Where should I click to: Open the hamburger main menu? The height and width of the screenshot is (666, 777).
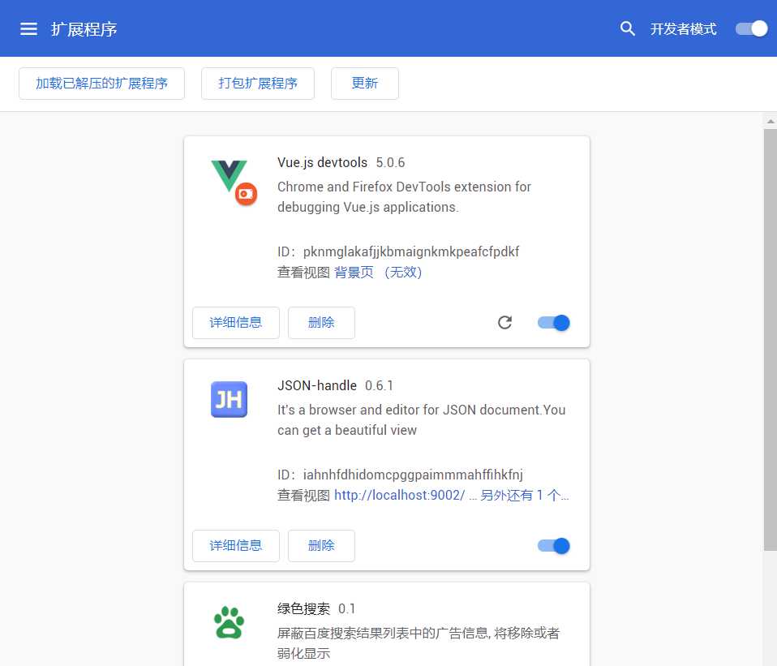point(28,28)
